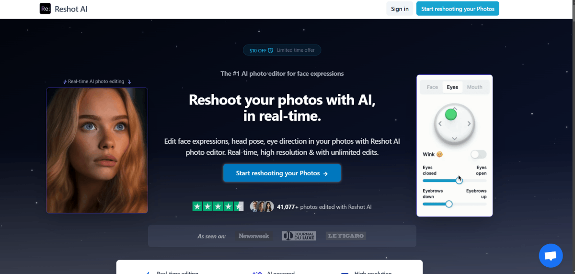Screen dimensions: 575x274
Task: Select the Eyes tab
Action: click(x=452, y=87)
